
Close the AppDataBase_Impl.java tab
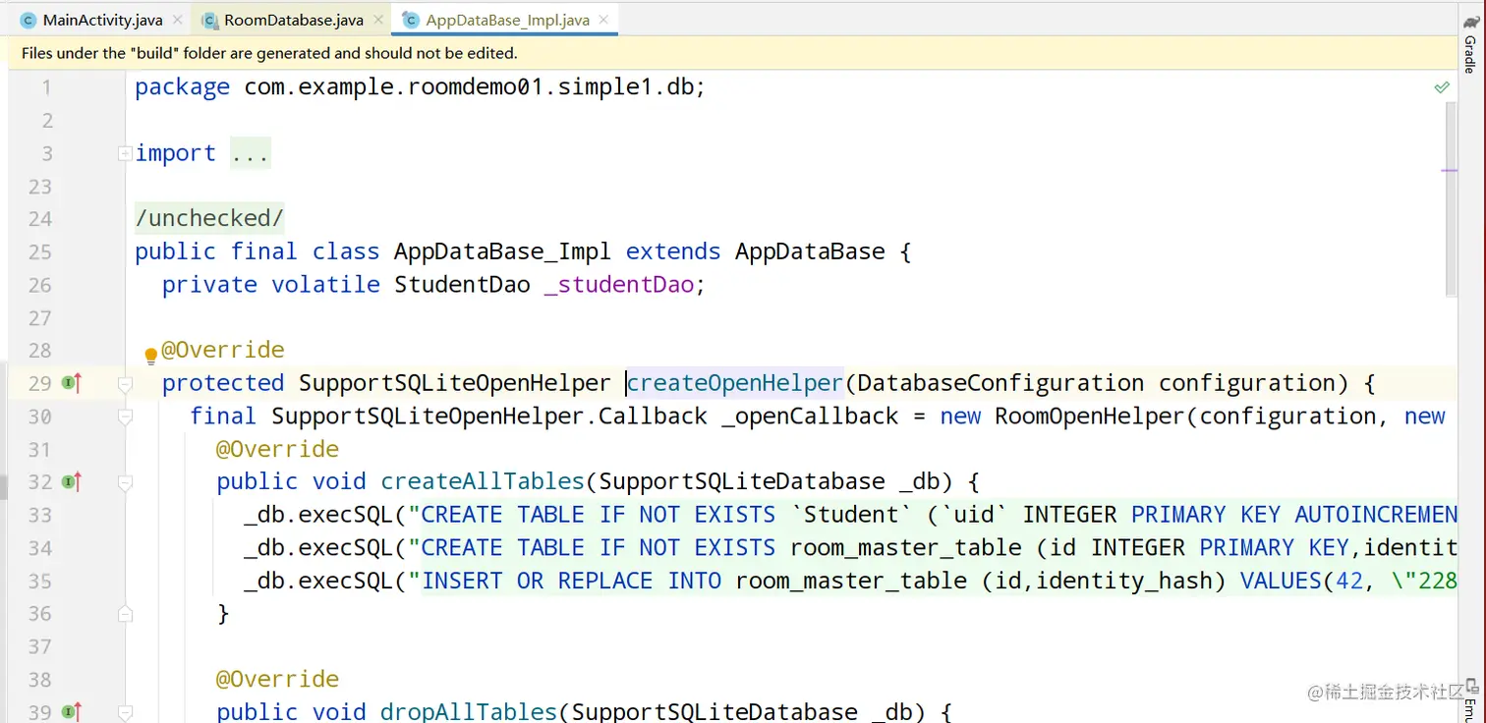[x=603, y=20]
